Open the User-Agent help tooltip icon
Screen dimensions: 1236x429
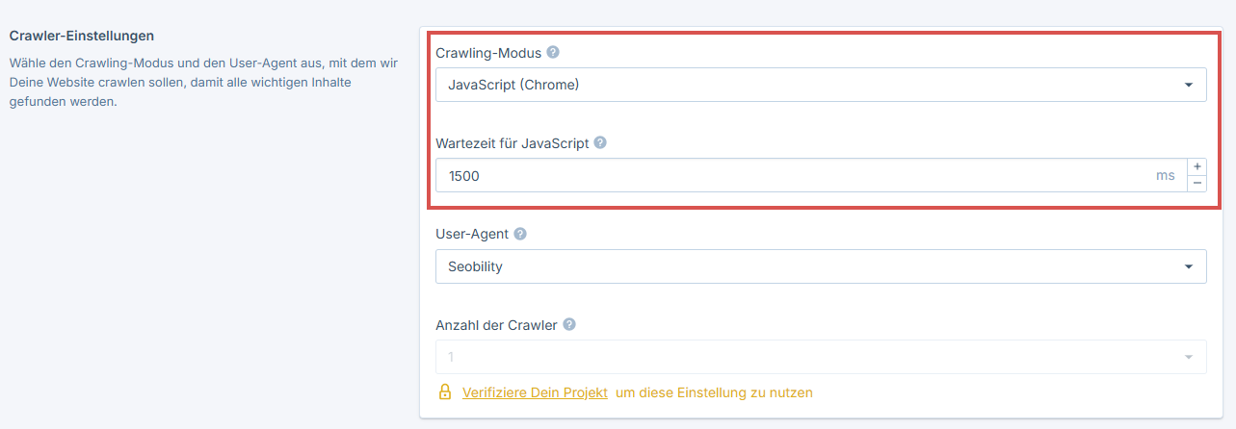pos(520,234)
